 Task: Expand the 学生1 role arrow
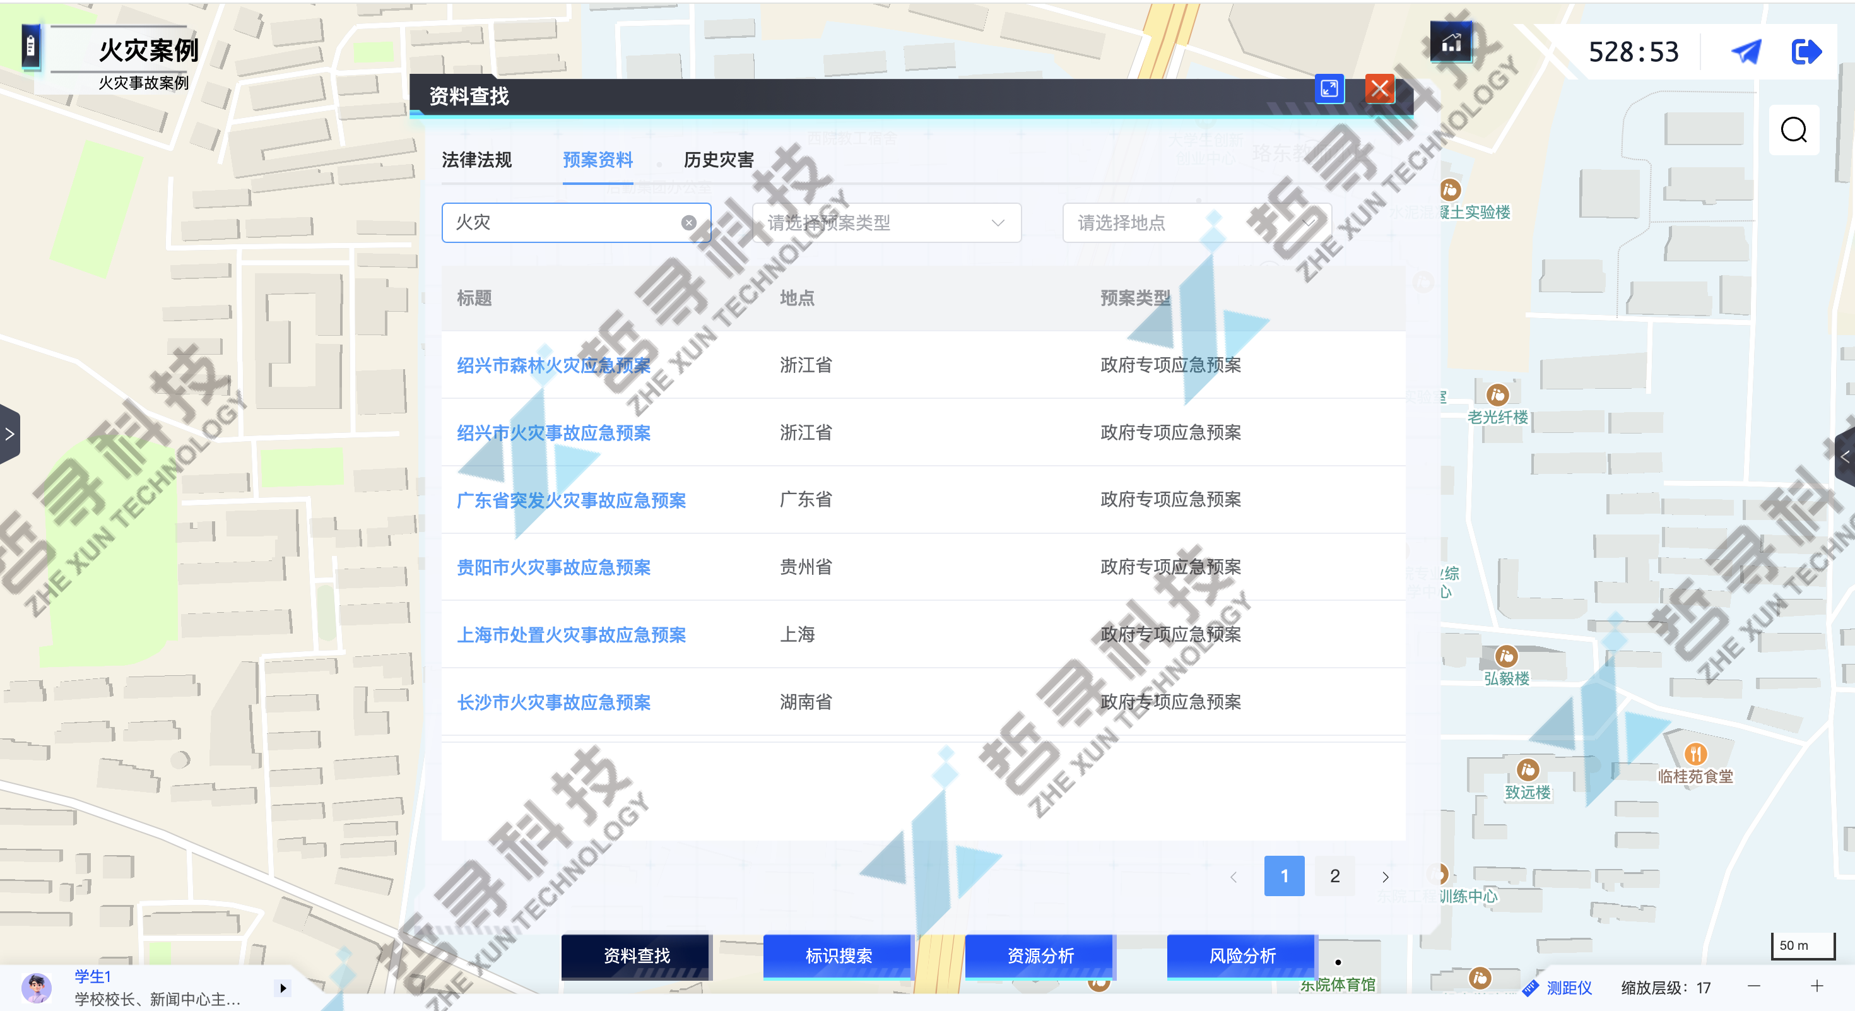pyautogui.click(x=283, y=988)
